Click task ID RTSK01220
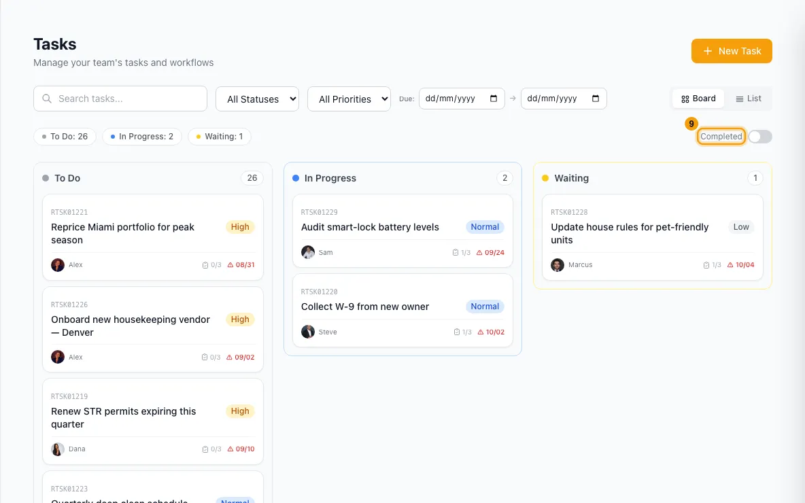 click(x=320, y=292)
